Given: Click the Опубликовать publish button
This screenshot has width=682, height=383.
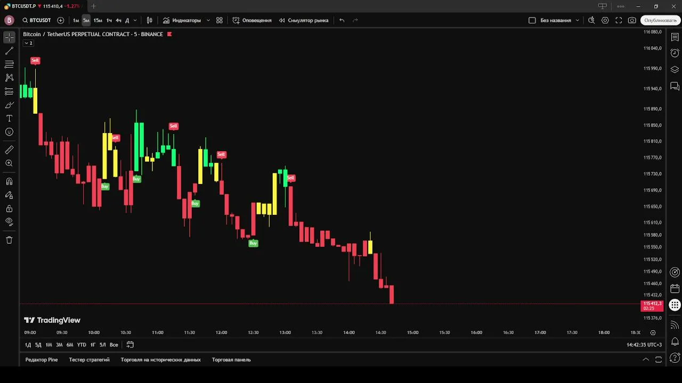Looking at the screenshot, I should point(660,20).
